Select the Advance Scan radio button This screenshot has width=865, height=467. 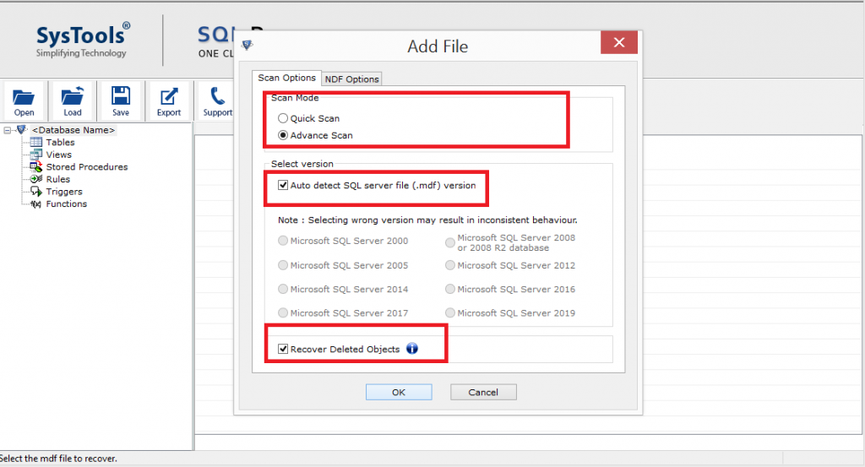pos(283,135)
